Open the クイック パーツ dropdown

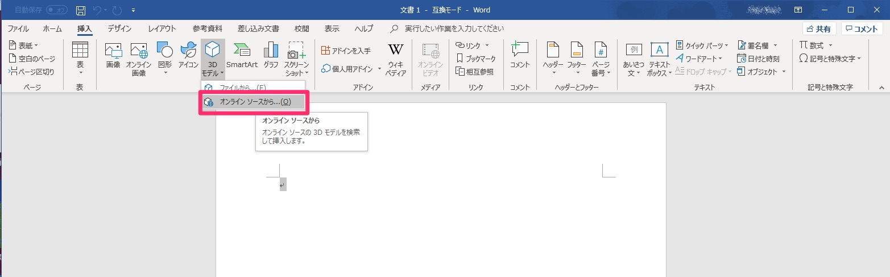click(702, 45)
